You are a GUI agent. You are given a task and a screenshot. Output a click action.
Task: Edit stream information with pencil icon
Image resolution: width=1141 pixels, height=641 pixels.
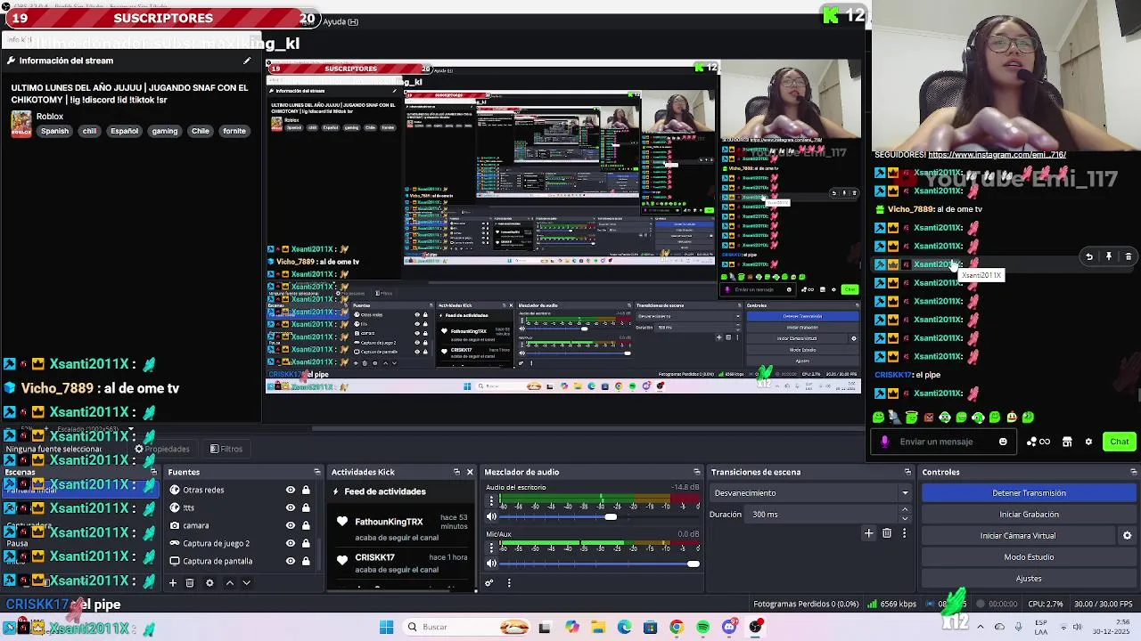[x=247, y=61]
